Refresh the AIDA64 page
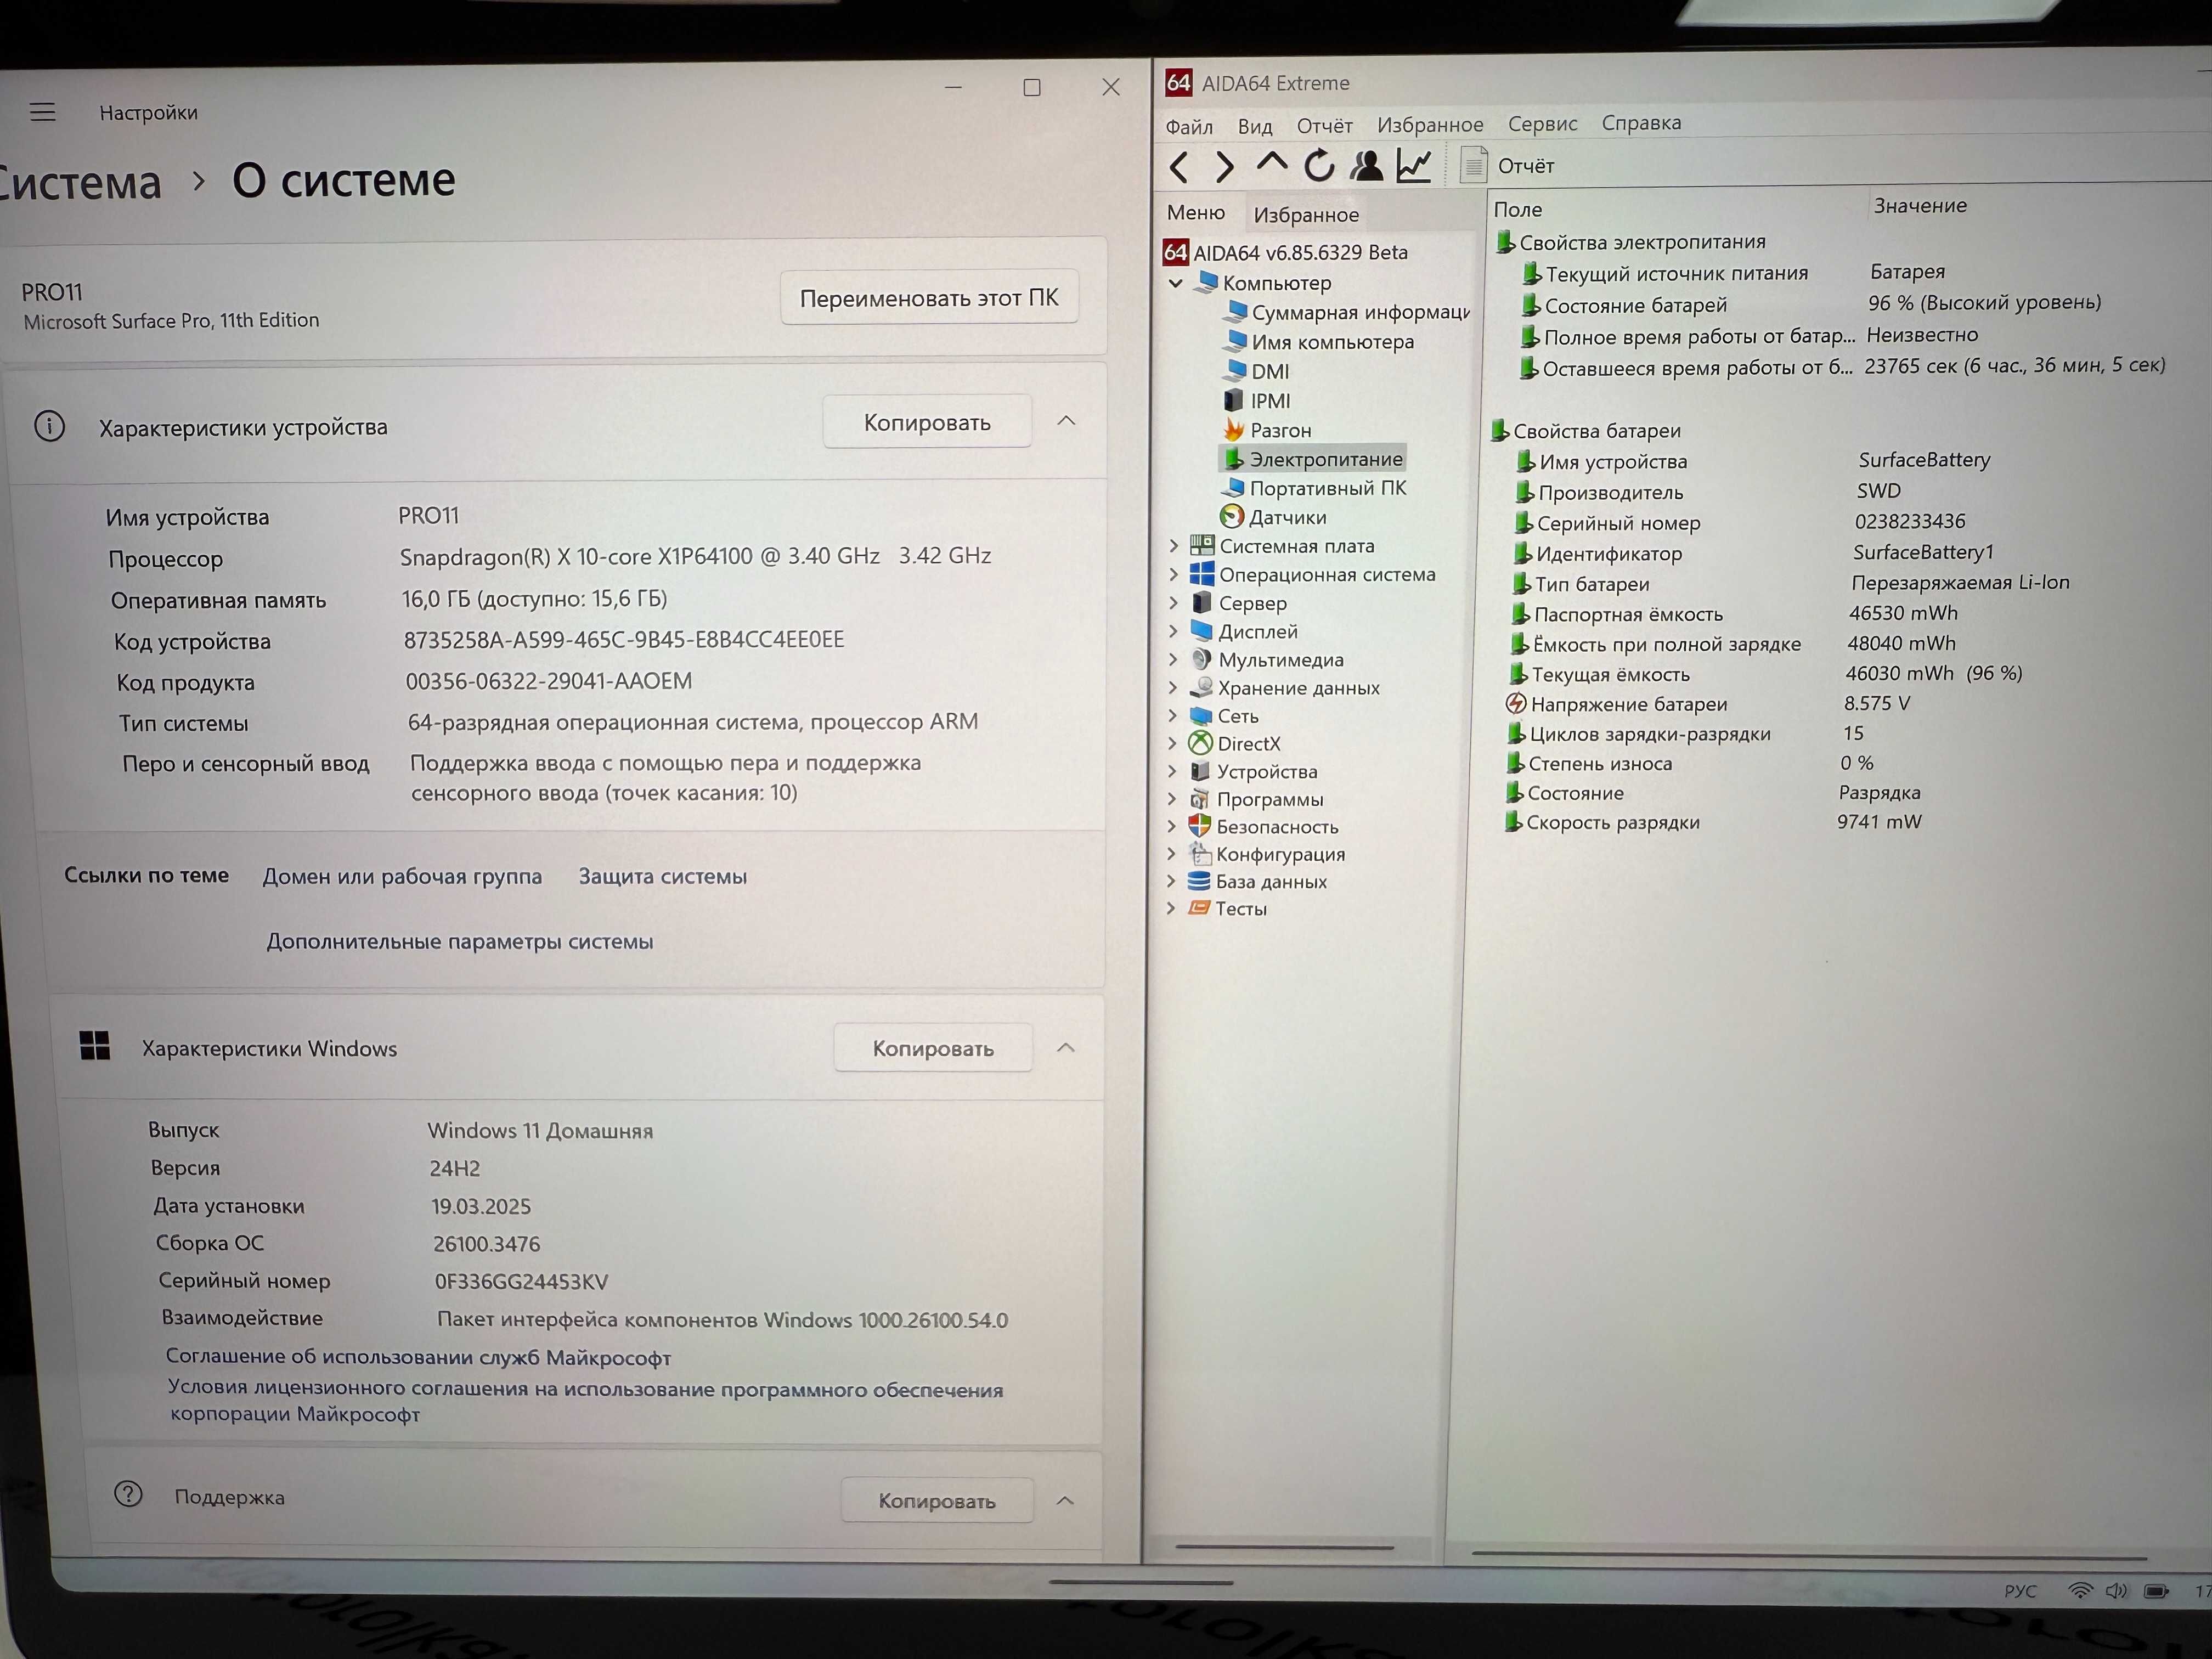 click(1319, 165)
